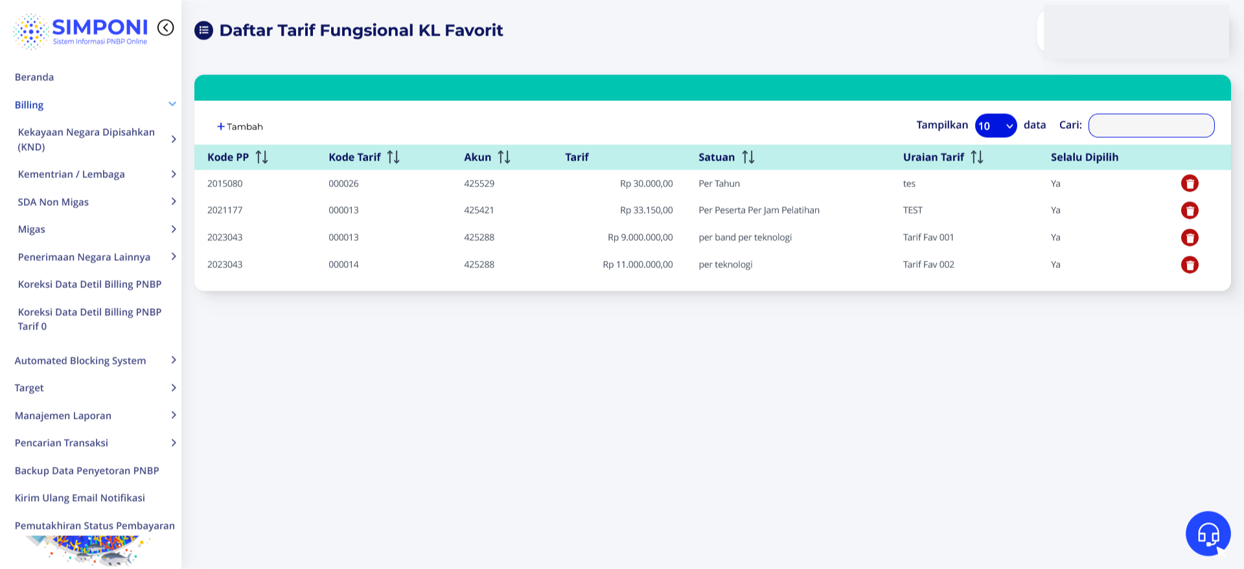Open the Tampilkan 10 rows dropdown
The image size is (1244, 569).
point(996,126)
